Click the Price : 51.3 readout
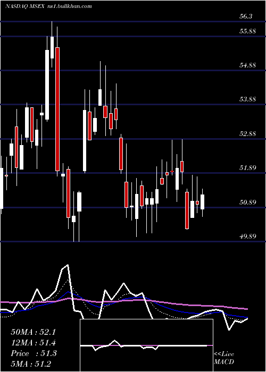Image resolution: width=266 pixels, height=372 pixels. tap(34, 353)
